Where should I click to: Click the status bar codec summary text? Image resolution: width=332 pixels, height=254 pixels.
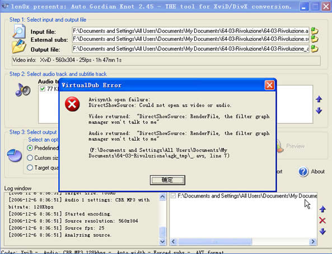[113, 252]
